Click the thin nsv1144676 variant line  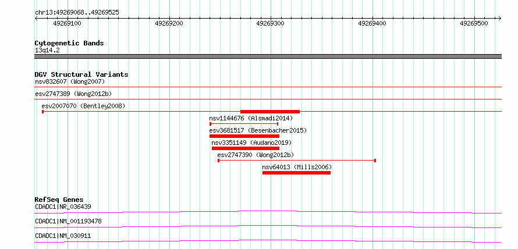(x=244, y=124)
